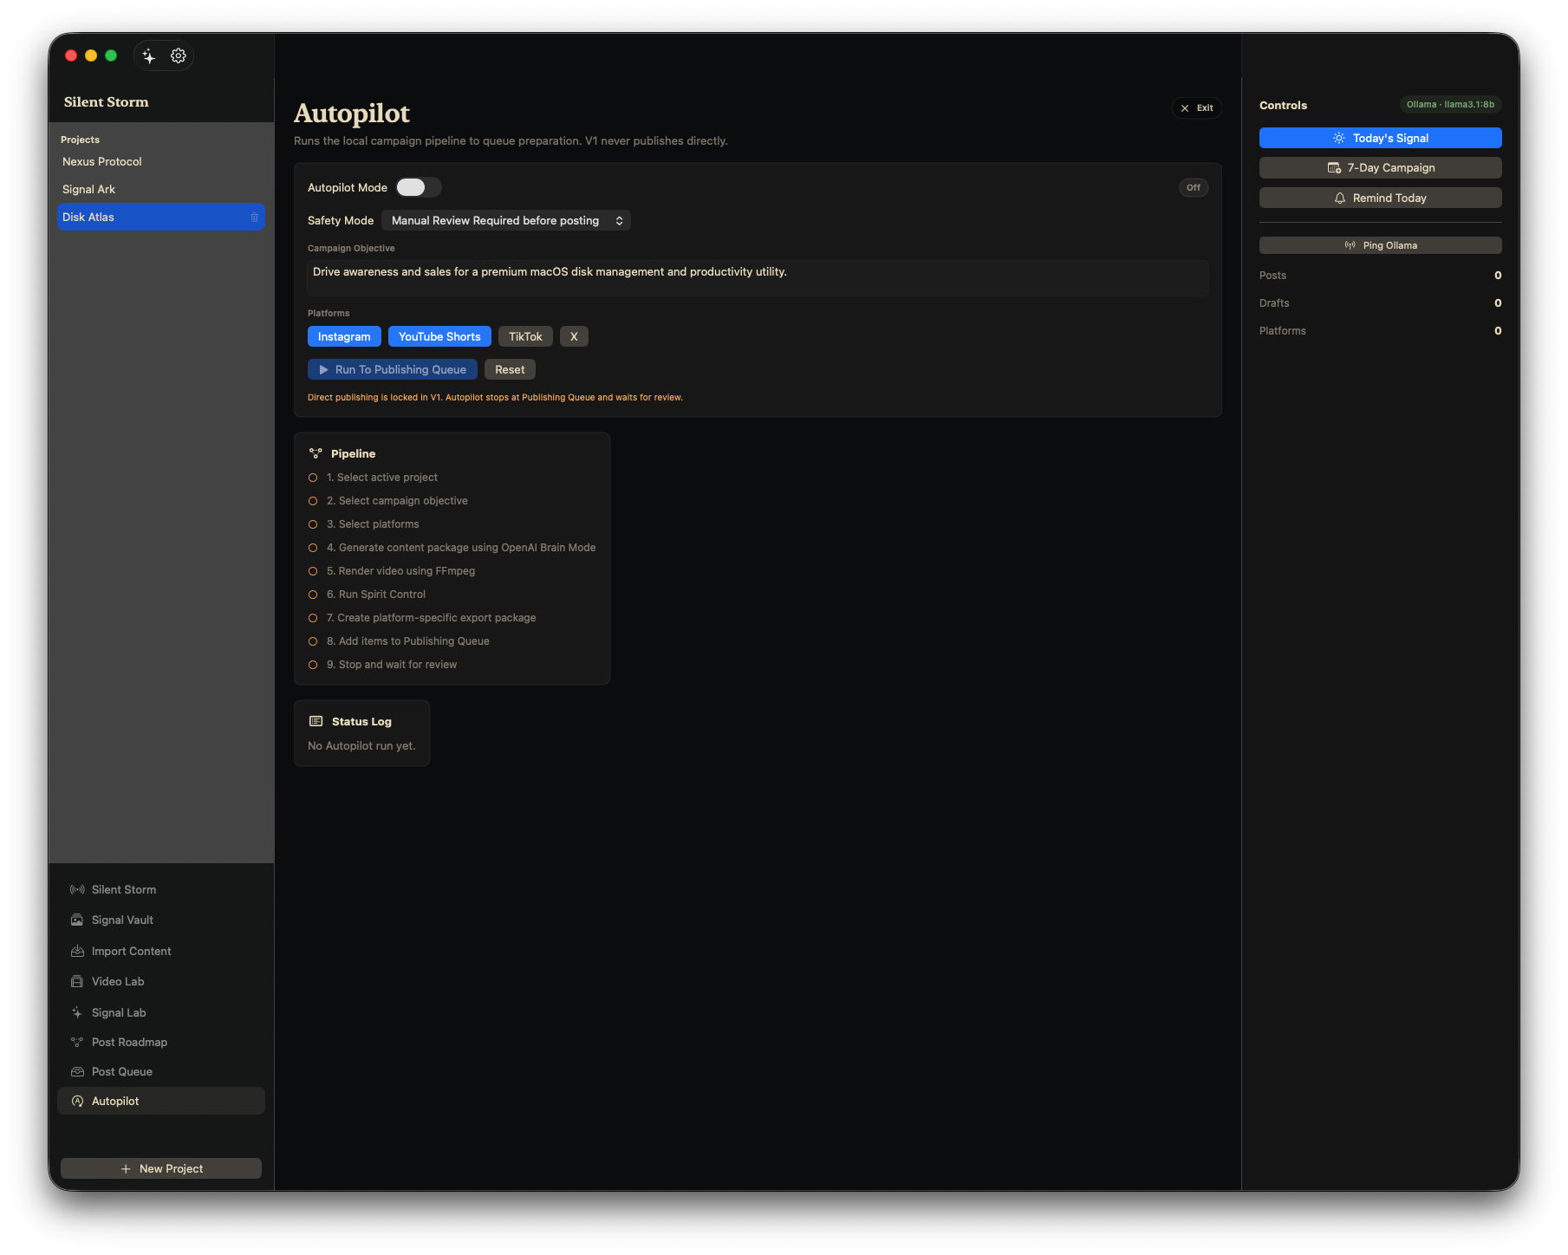This screenshot has height=1255, width=1568.
Task: Go to Video Lab
Action: [161, 982]
